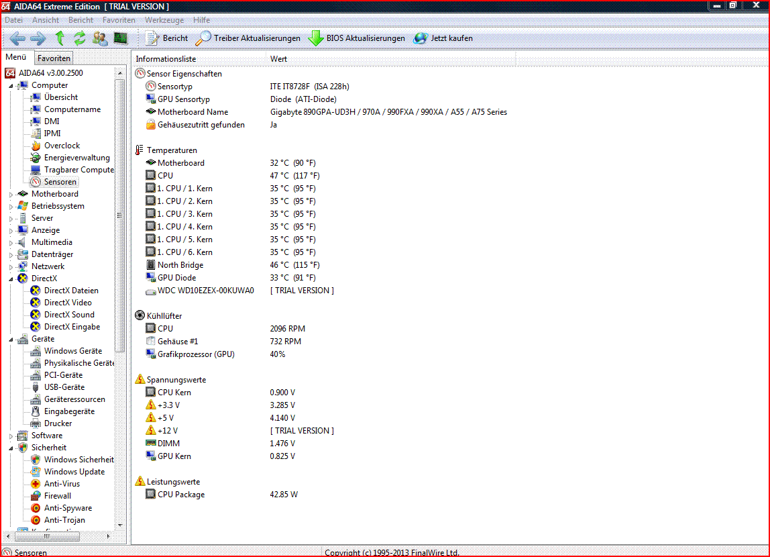This screenshot has height=557, width=770.
Task: Click the USB-Geräte plug icon
Action: point(36,387)
